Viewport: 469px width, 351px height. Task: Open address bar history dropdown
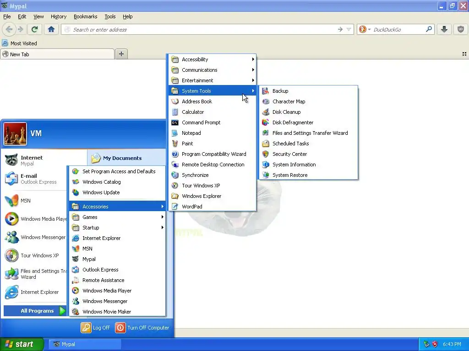pos(349,29)
